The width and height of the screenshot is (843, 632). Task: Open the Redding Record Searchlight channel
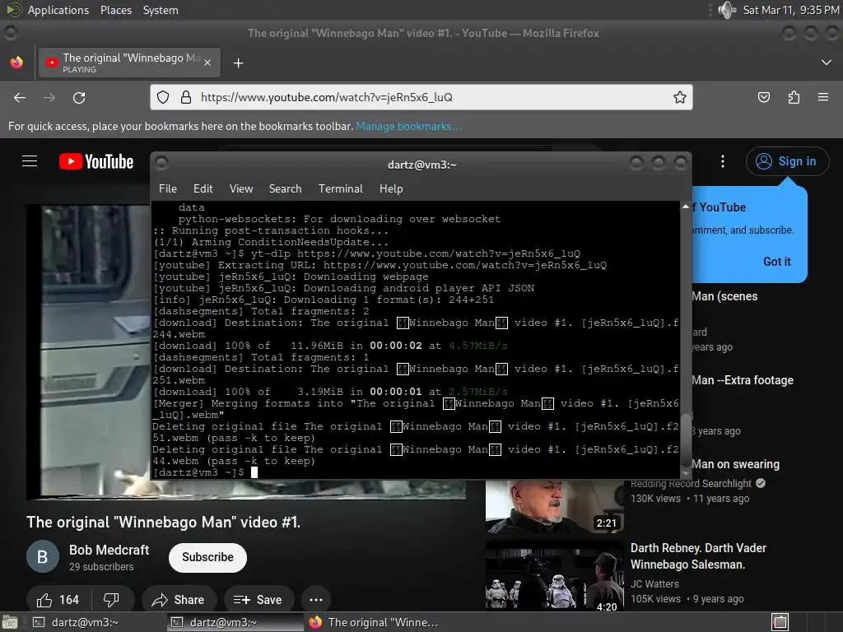(691, 484)
